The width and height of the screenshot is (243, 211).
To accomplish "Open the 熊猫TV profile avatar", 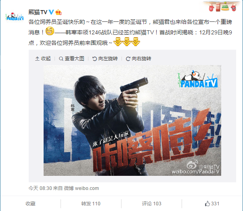I will tap(15, 17).
